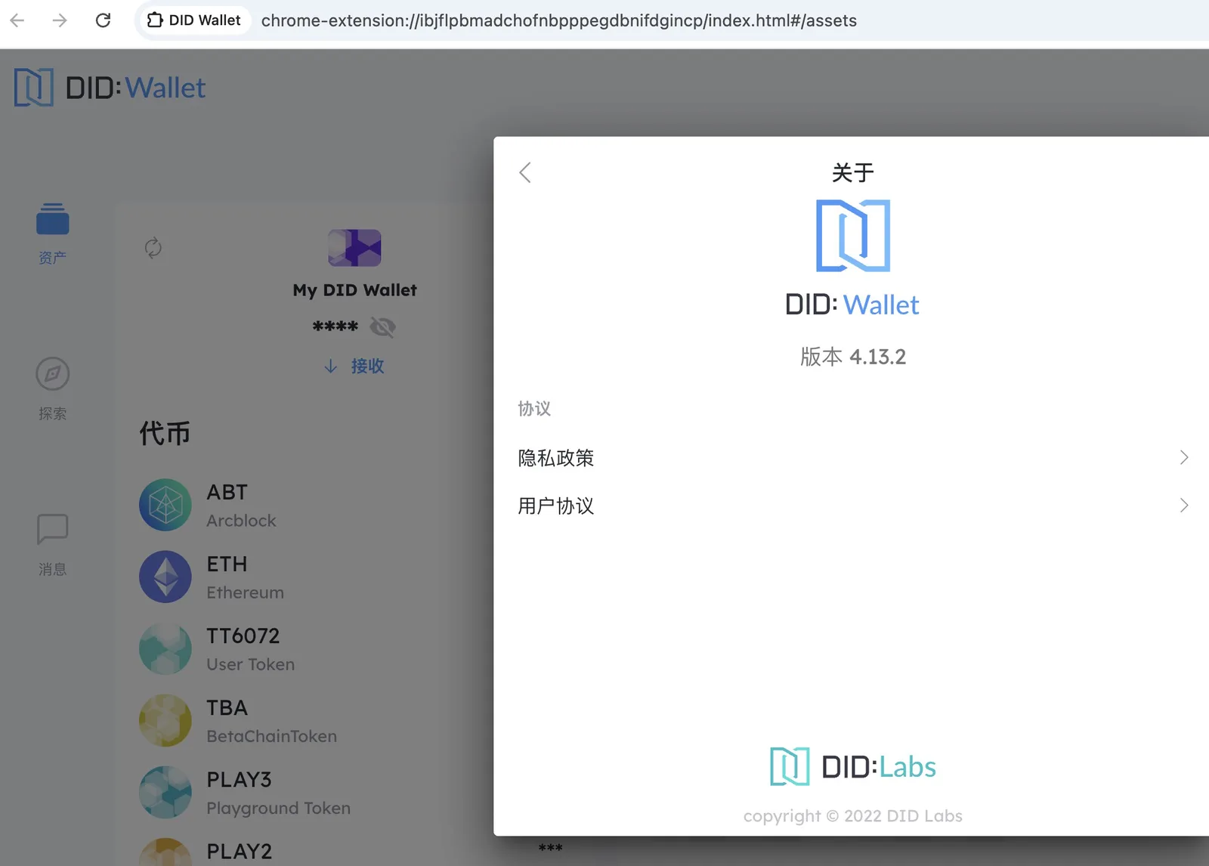Expand the 隐私政策 chevron

point(1184,457)
